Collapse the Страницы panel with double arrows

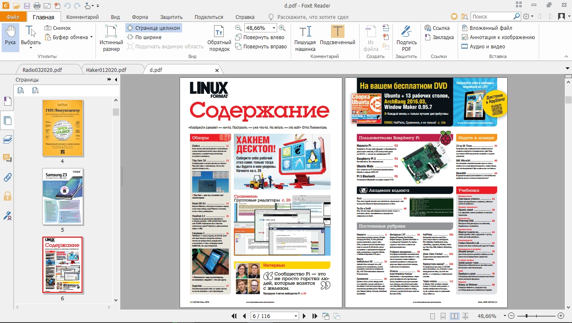click(x=109, y=79)
